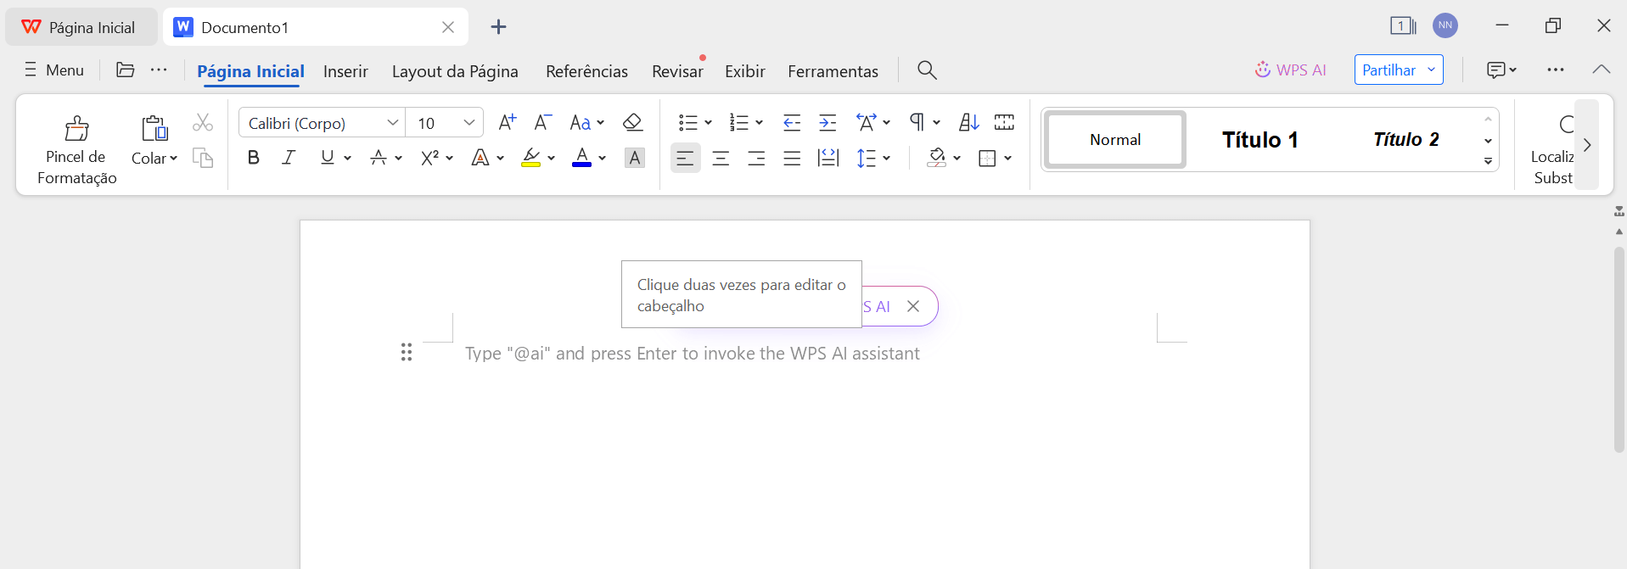Open the comments icon in top right
This screenshot has width=1627, height=569.
coord(1495,70)
